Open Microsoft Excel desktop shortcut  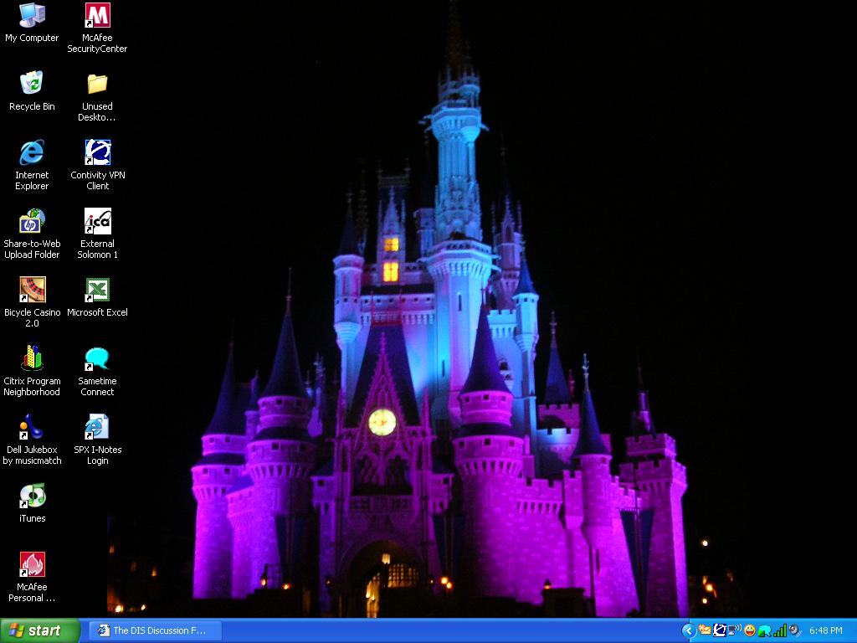tap(97, 298)
